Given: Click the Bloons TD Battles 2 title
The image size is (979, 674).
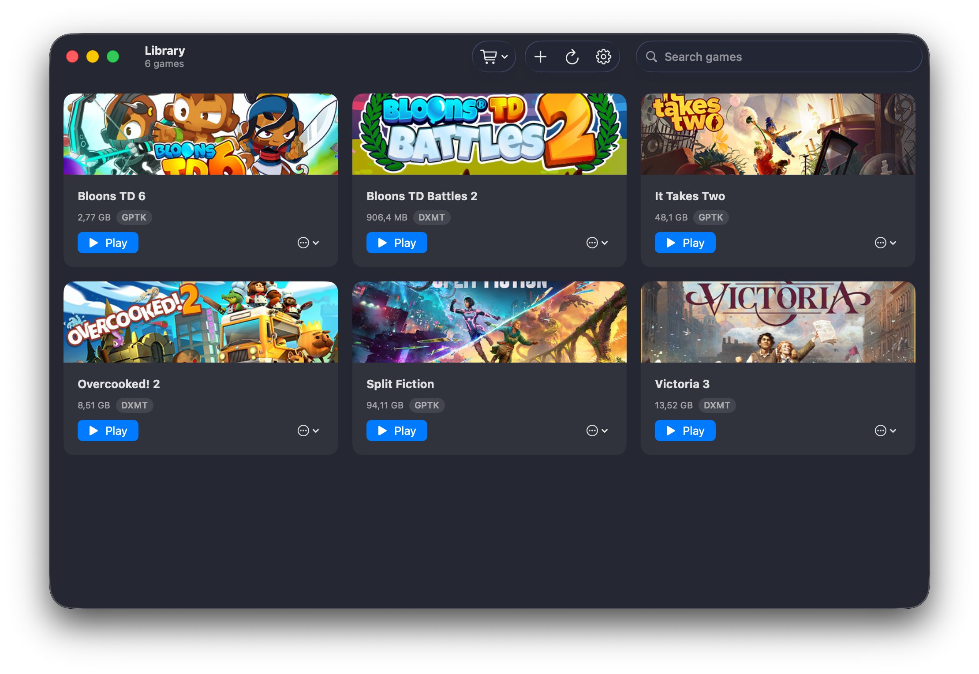Looking at the screenshot, I should coord(422,196).
